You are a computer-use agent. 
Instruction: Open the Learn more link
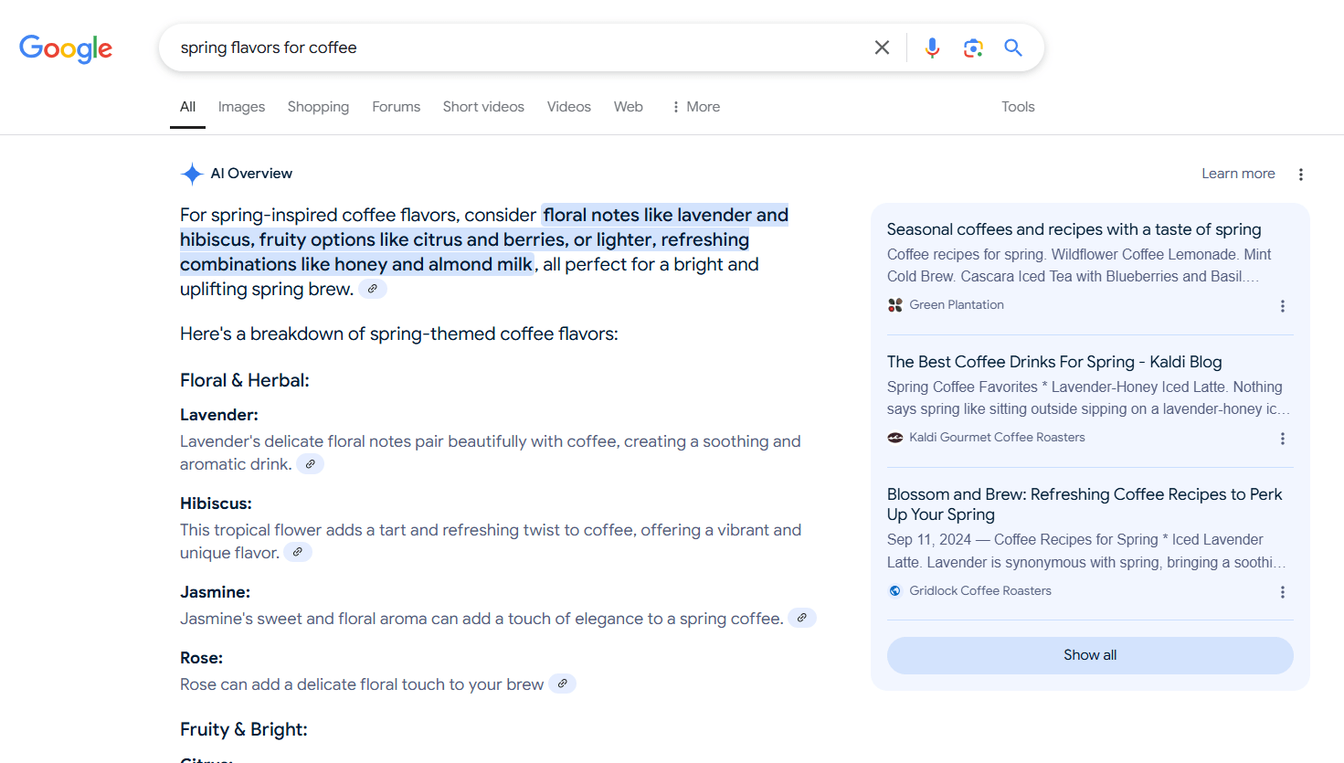(1238, 173)
